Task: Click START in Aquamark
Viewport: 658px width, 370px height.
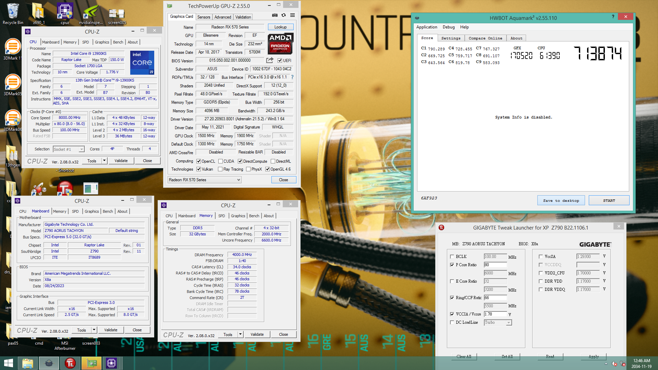Action: click(x=609, y=200)
